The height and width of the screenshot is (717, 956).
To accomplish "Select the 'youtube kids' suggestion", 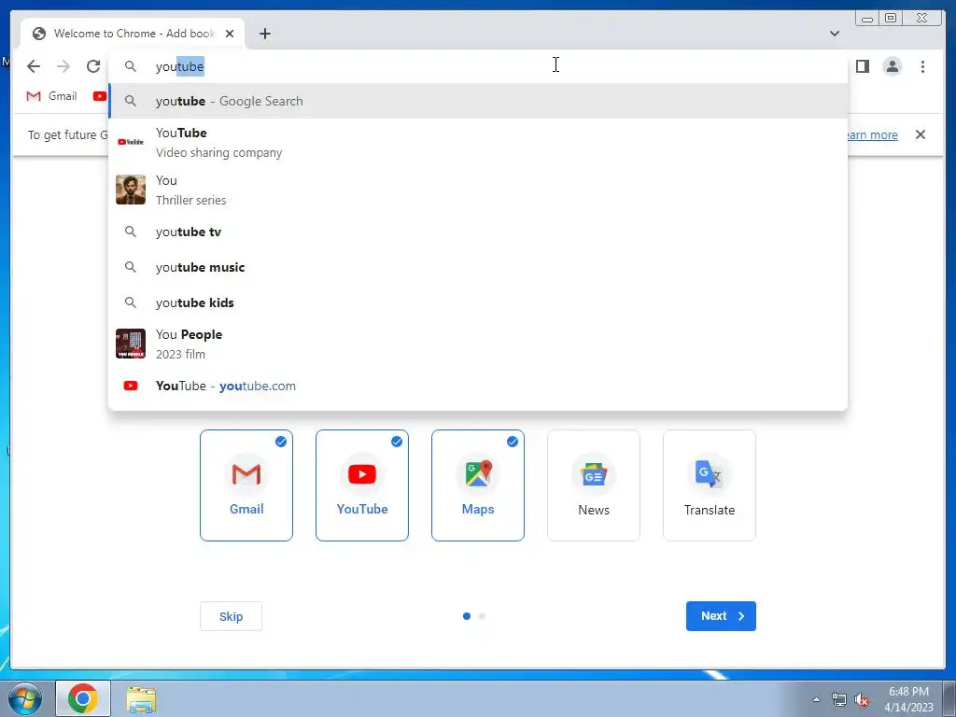I will point(478,302).
